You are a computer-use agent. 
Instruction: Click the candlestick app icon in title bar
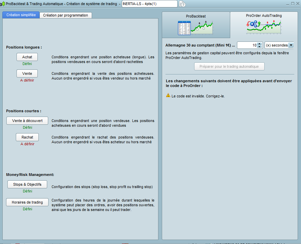(2, 4)
